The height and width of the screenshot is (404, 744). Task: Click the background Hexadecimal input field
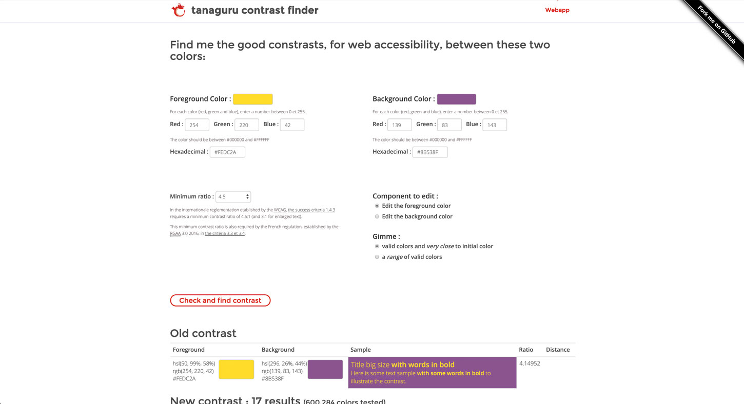430,152
